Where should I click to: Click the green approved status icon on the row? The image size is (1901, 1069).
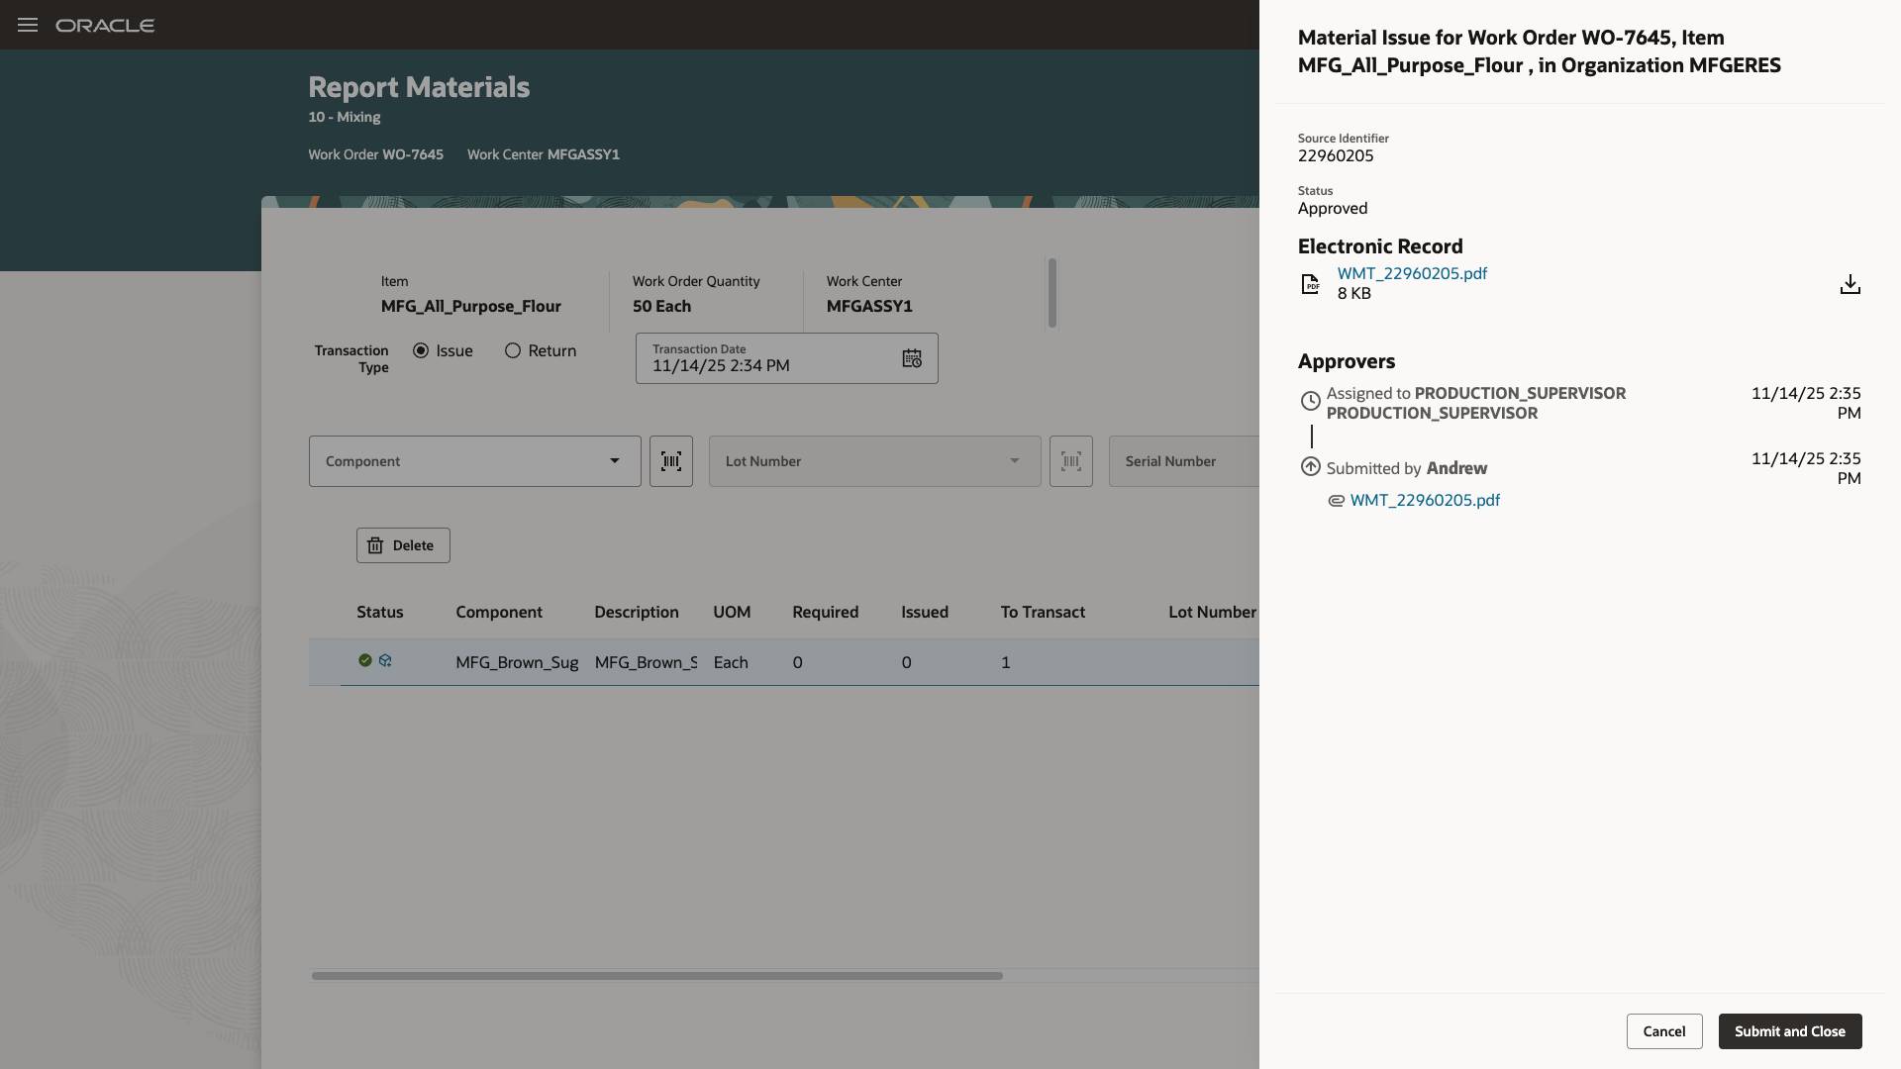[364, 661]
